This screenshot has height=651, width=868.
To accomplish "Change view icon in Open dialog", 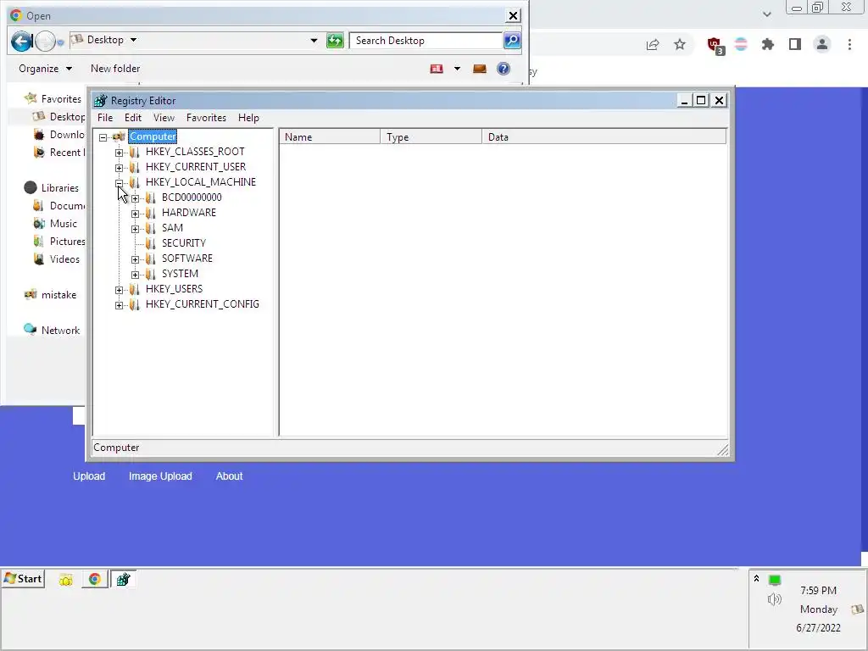I will point(437,69).
